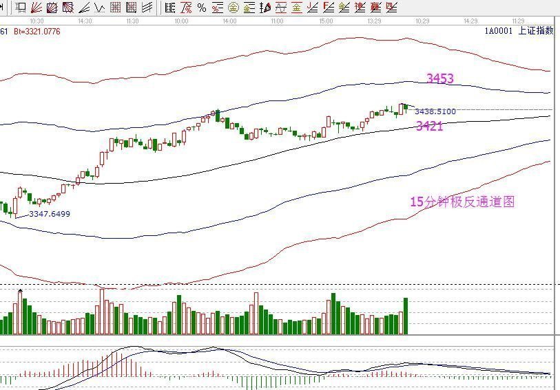Viewport: 560px width, 390px height.
Task: Click the 3438.5100 current price label
Action: (x=435, y=111)
